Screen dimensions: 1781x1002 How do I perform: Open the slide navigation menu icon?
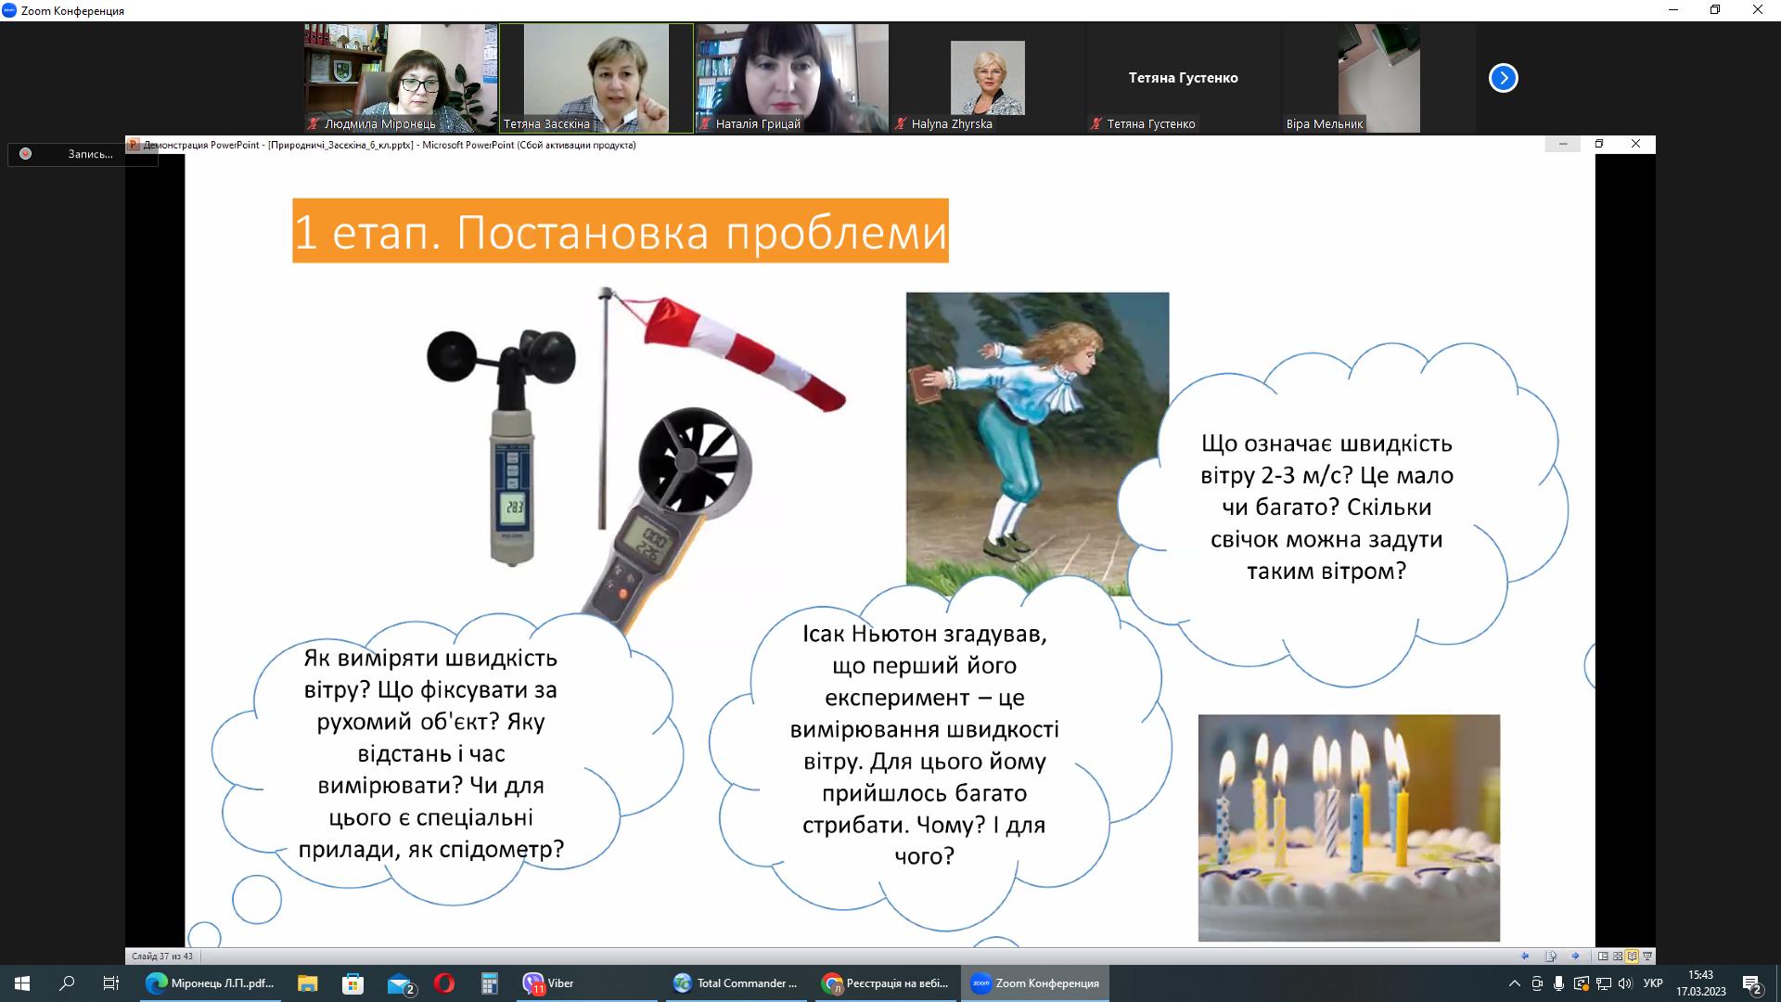click(1550, 956)
